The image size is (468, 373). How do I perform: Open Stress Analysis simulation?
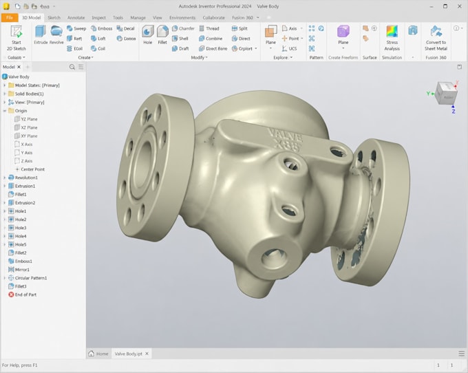(x=392, y=38)
